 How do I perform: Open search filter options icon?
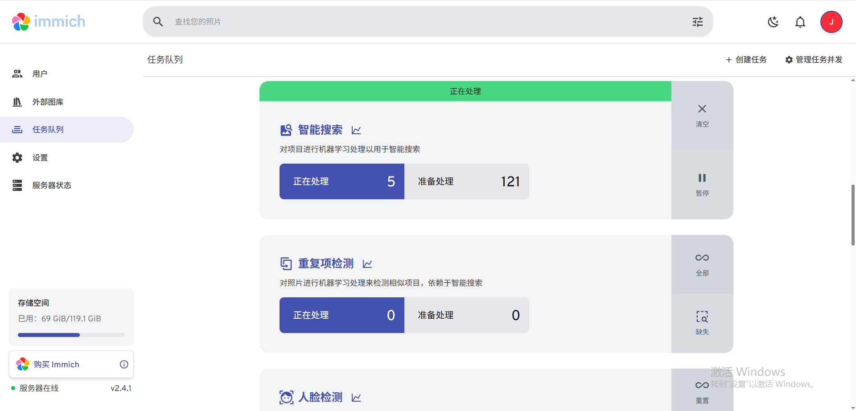[x=698, y=22]
